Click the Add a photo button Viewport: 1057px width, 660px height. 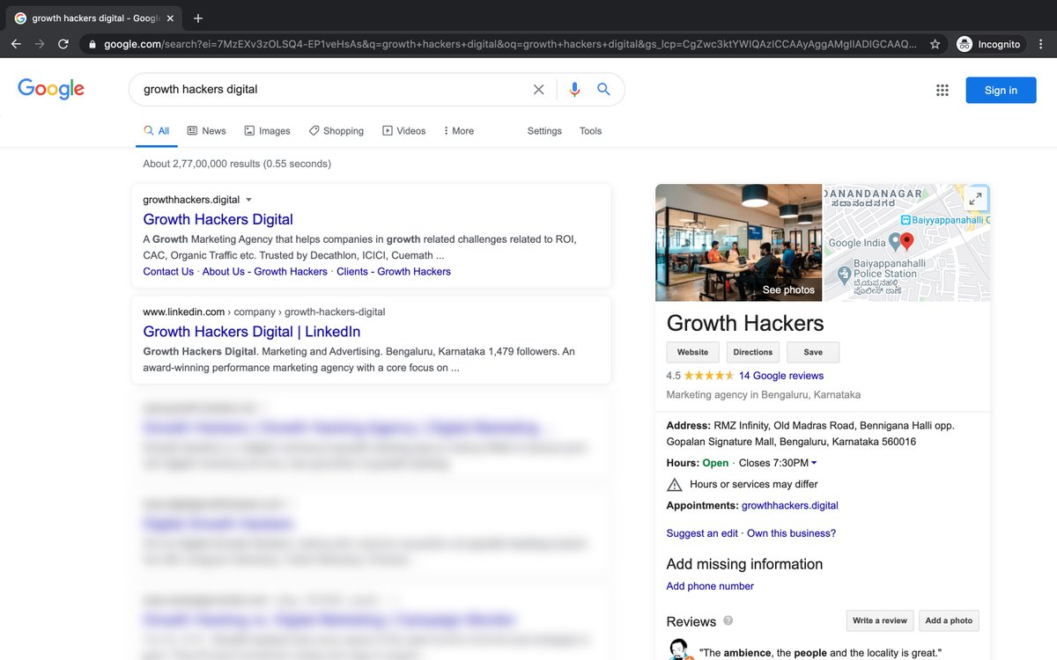click(x=949, y=620)
